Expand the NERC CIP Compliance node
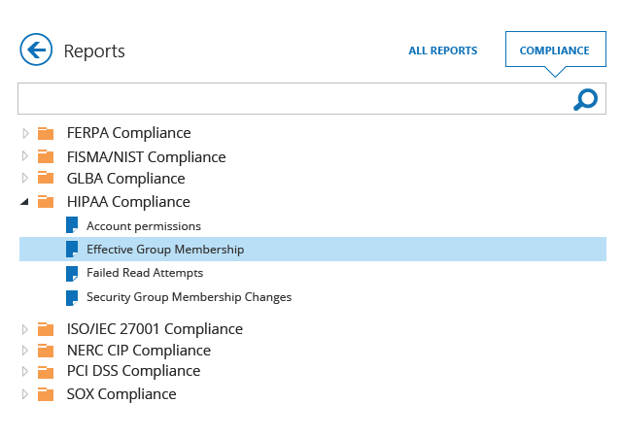The image size is (622, 437). pyautogui.click(x=25, y=351)
